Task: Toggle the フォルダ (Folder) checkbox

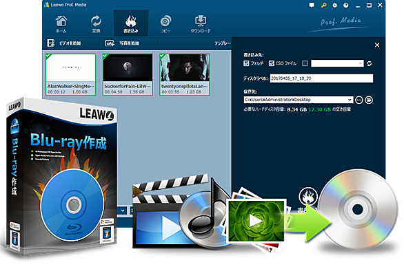Action: point(246,63)
